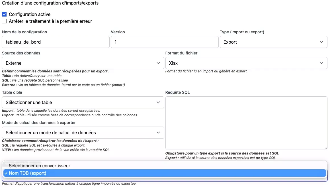
Task: Focus the Version field containing 1
Action: click(x=164, y=42)
